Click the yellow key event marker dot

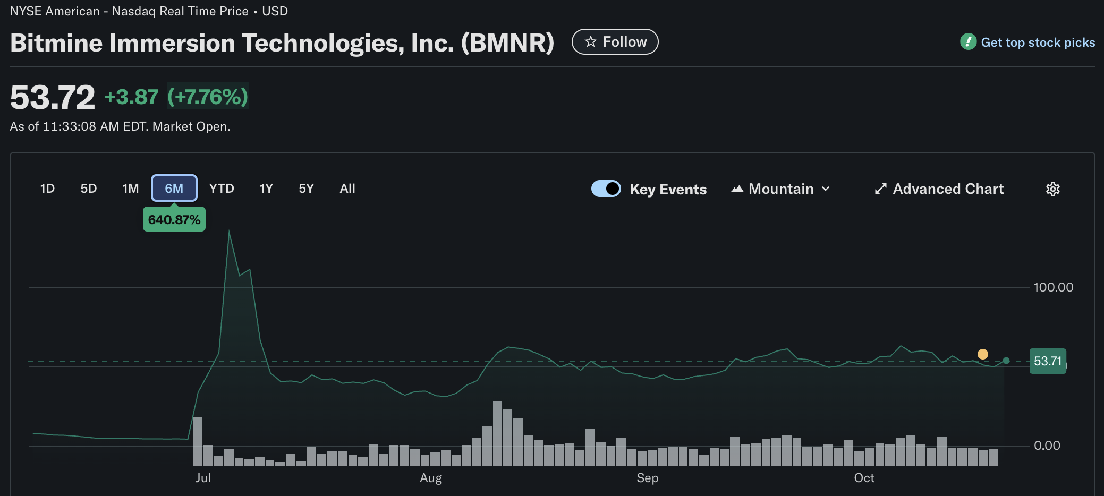click(983, 354)
